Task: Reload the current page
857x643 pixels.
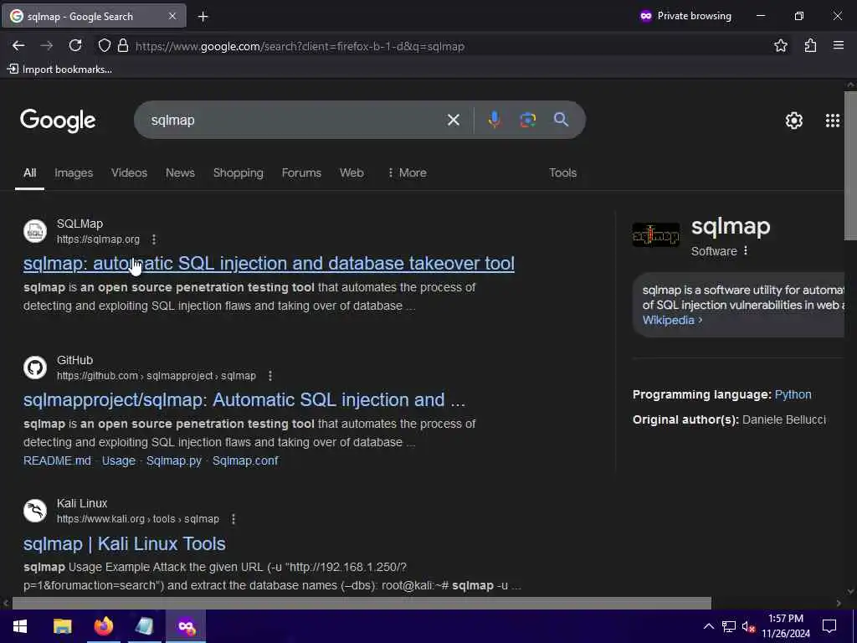Action: tap(75, 46)
